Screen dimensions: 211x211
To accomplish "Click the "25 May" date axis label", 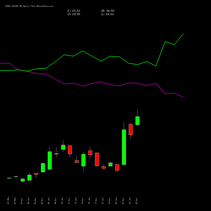I will point(15,200).
